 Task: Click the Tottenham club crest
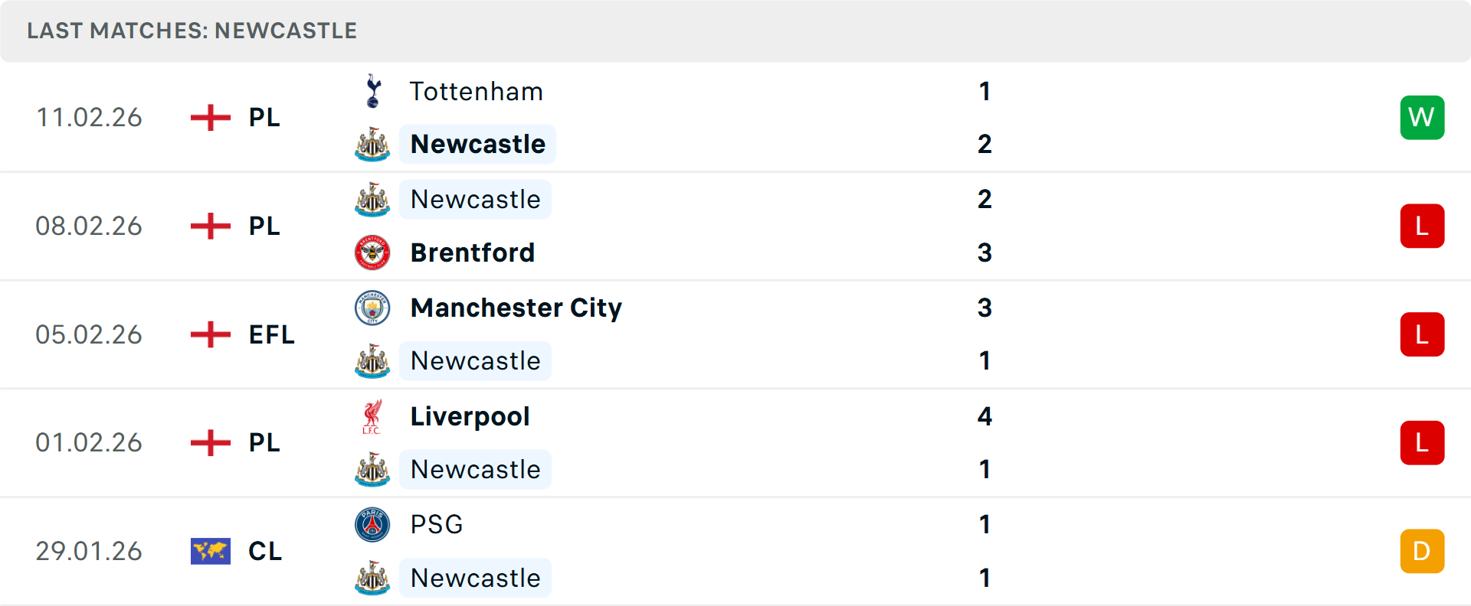point(372,92)
